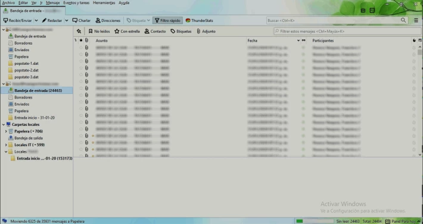
Task: Click the online status icon in status bar
Action: pyautogui.click(x=4, y=221)
